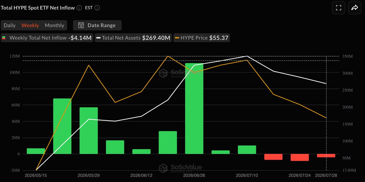Click the EST timezone label
Viewport: 365px width, 182px height.
(89, 8)
